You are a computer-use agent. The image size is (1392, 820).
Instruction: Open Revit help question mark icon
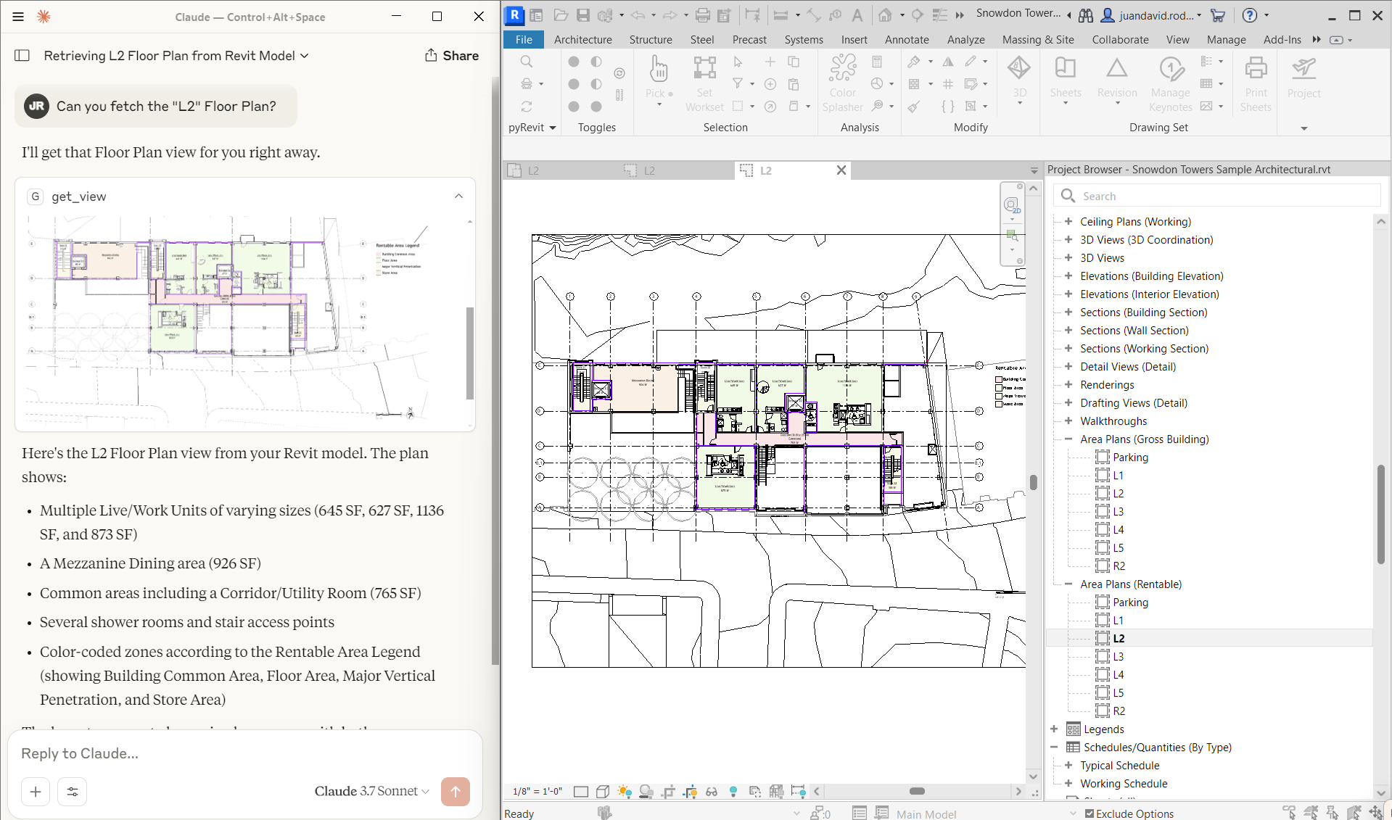(1249, 15)
